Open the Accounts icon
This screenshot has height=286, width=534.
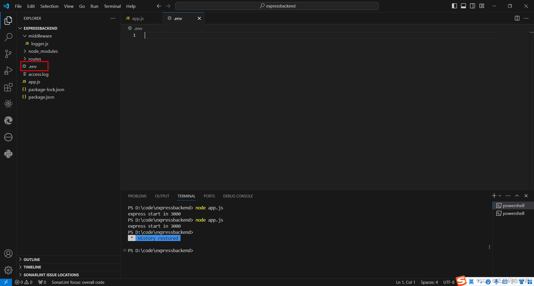[x=8, y=254]
